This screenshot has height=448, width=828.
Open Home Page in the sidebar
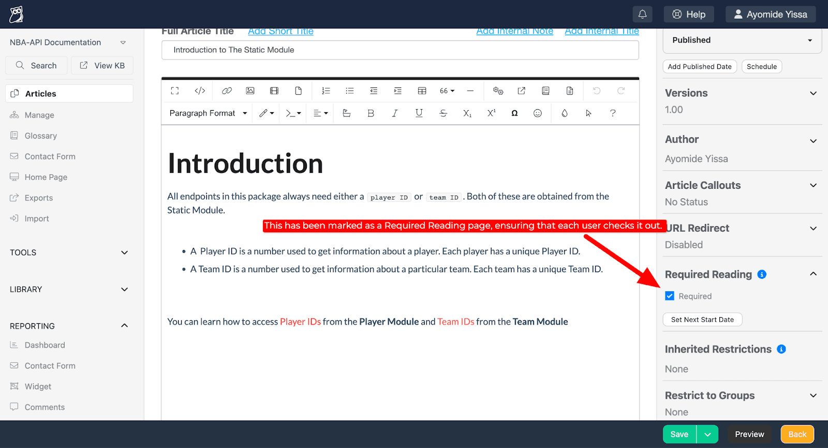46,177
